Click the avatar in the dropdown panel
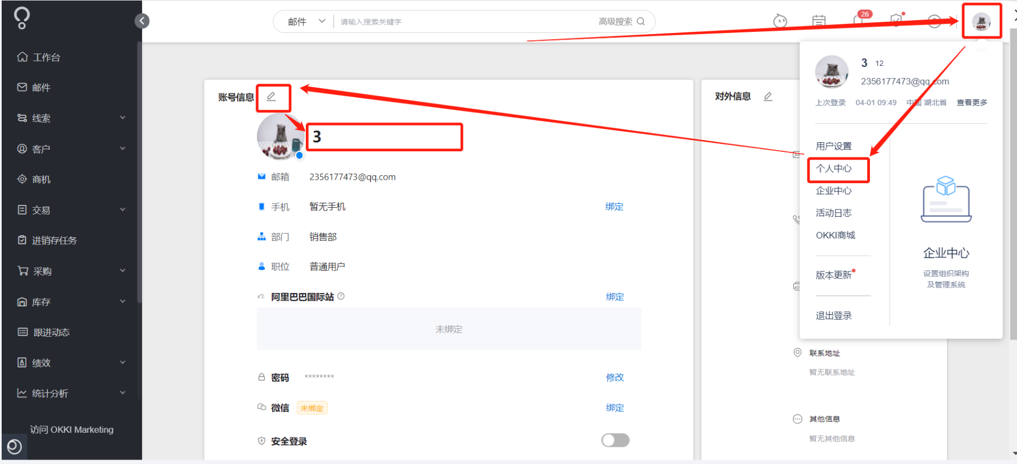 coord(832,72)
